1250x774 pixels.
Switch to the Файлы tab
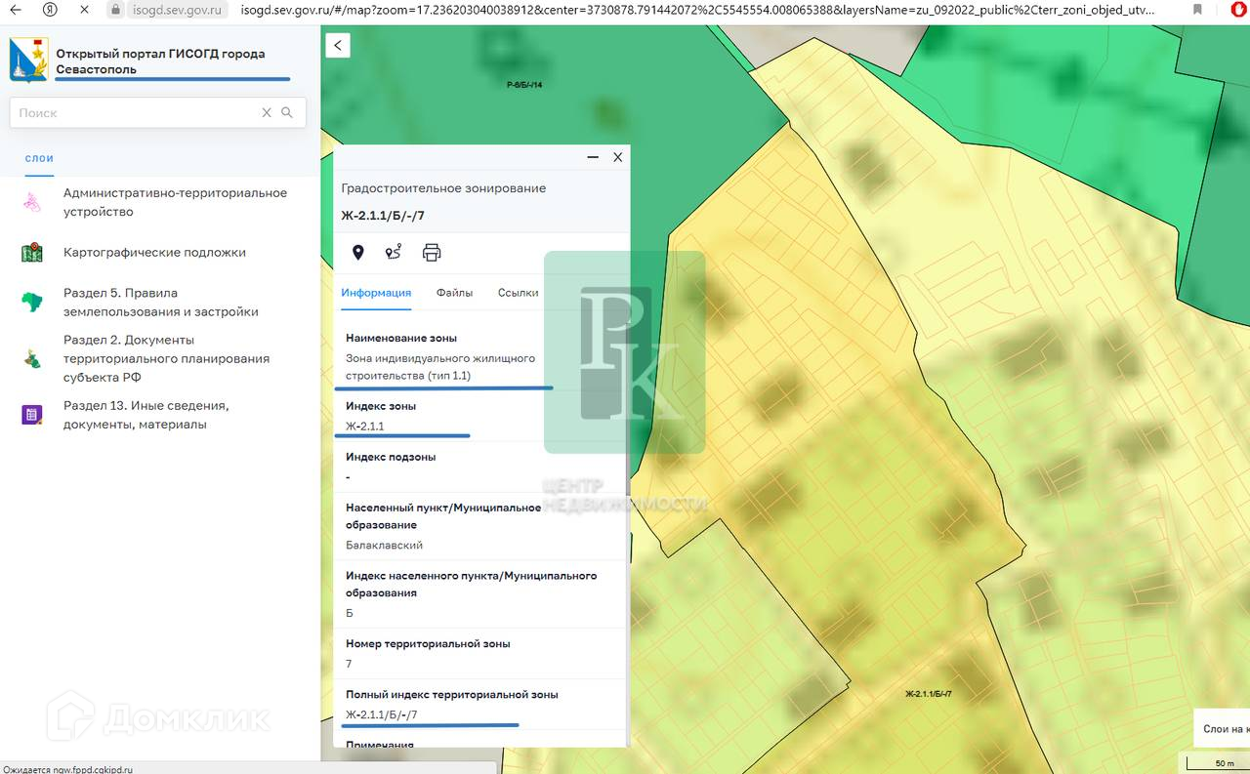coord(454,293)
